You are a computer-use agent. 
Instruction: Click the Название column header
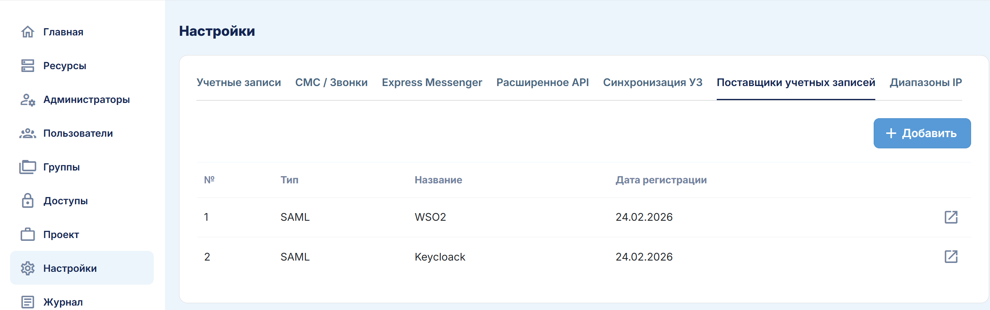coord(438,180)
